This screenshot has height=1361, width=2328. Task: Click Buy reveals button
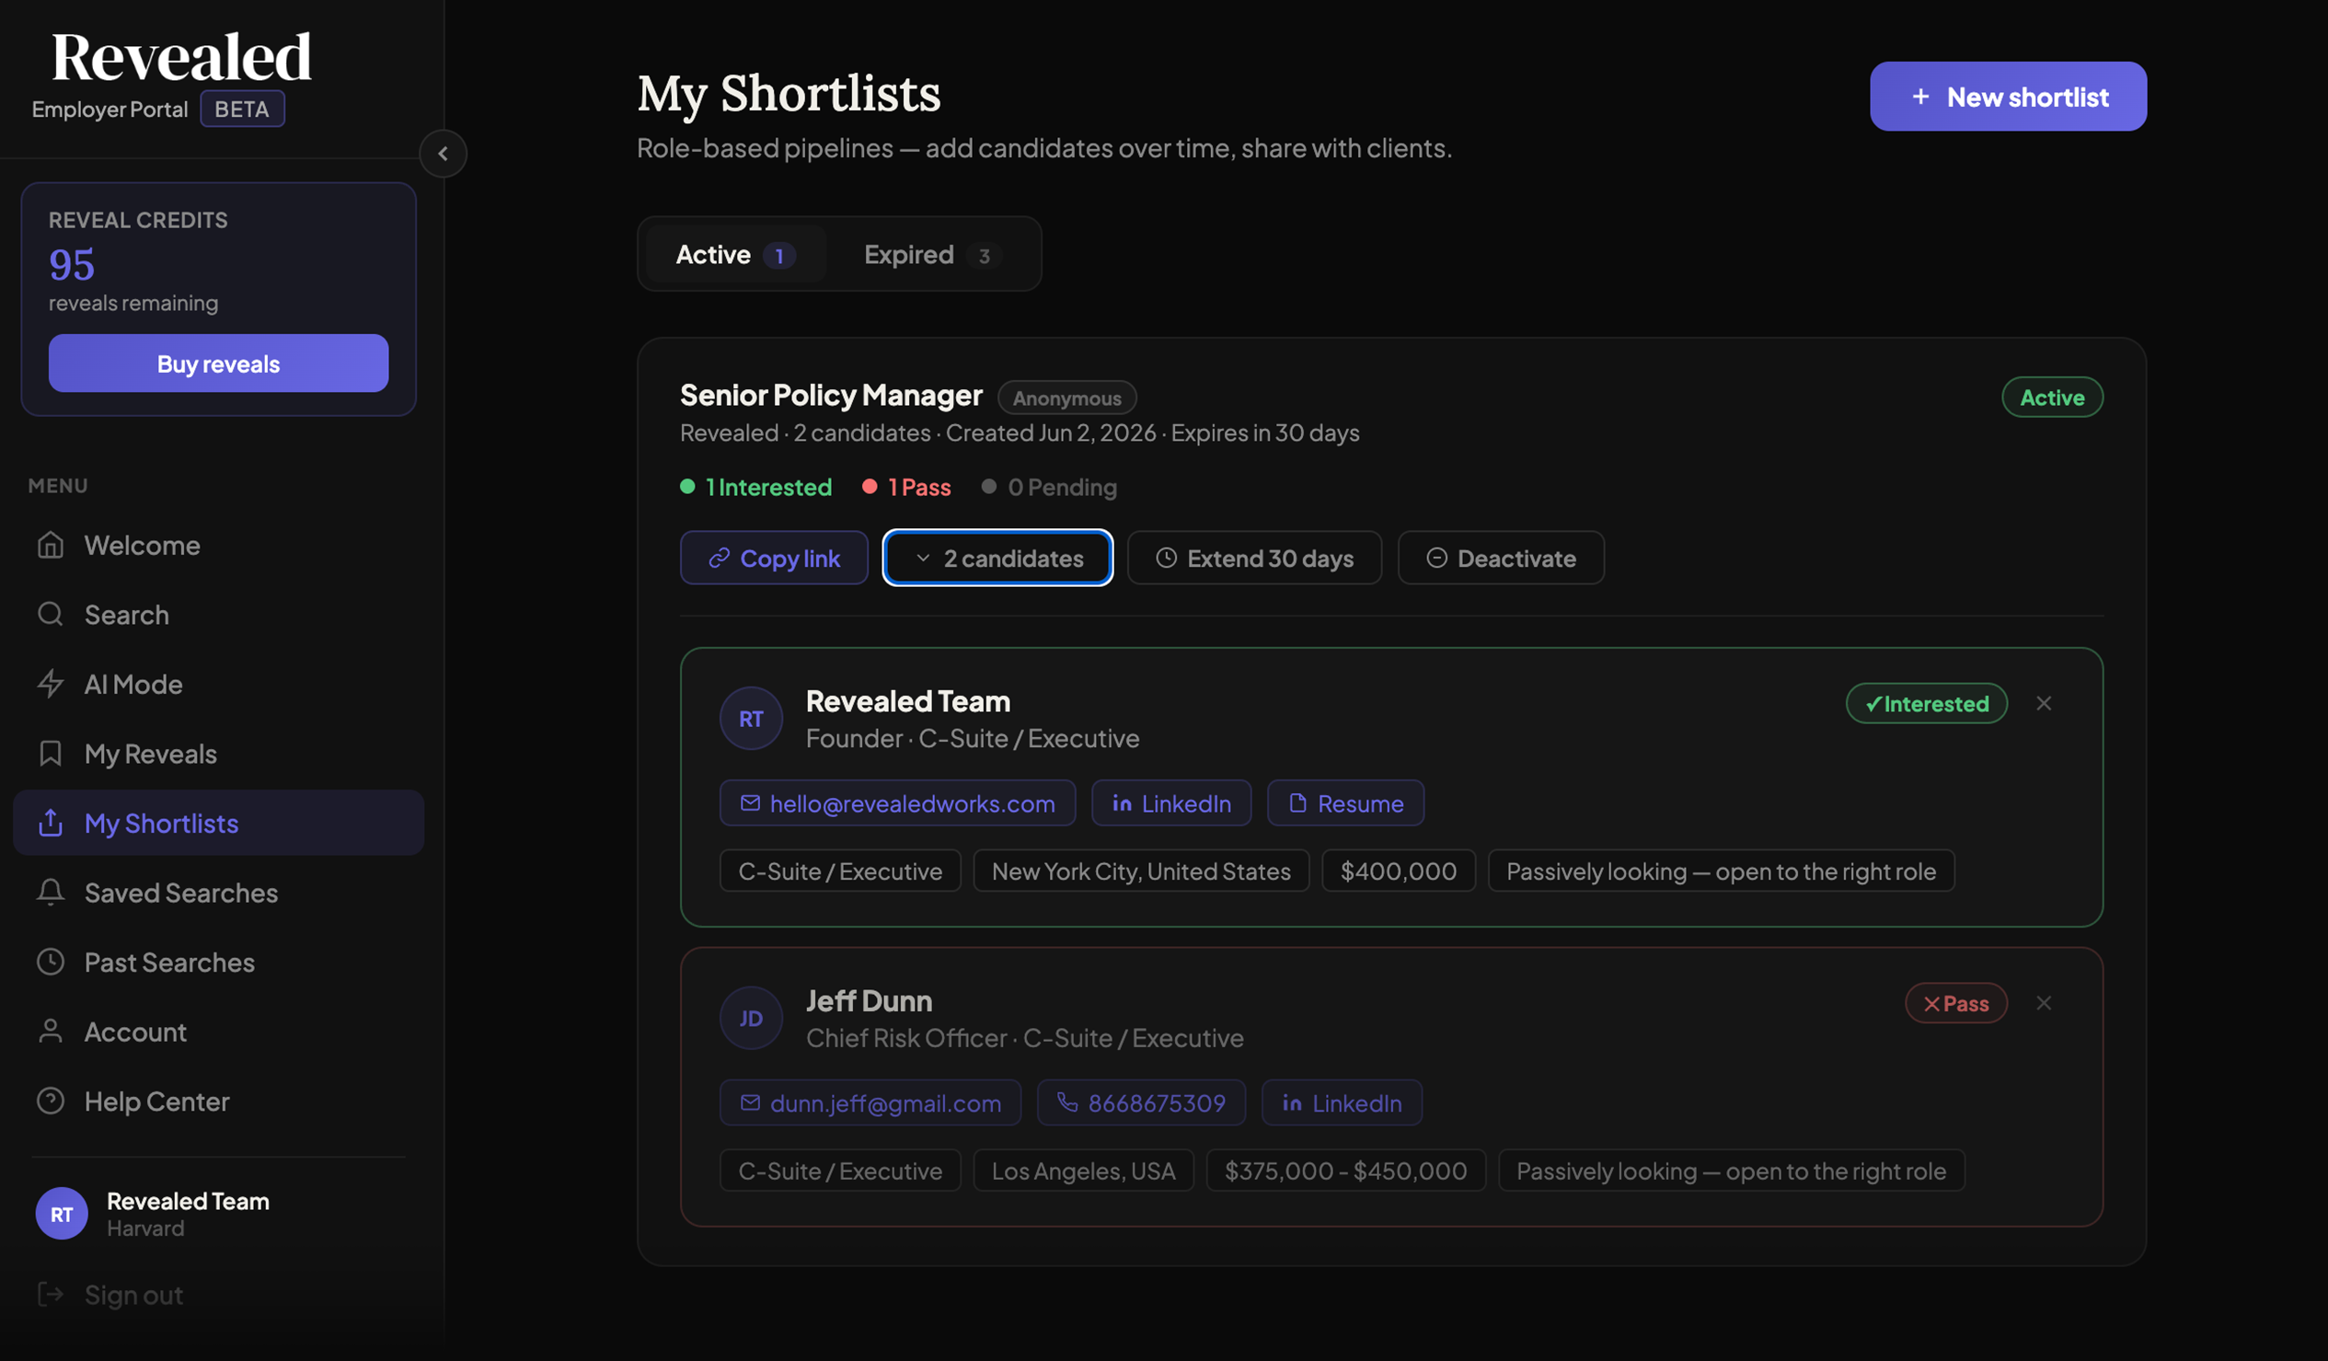tap(218, 363)
